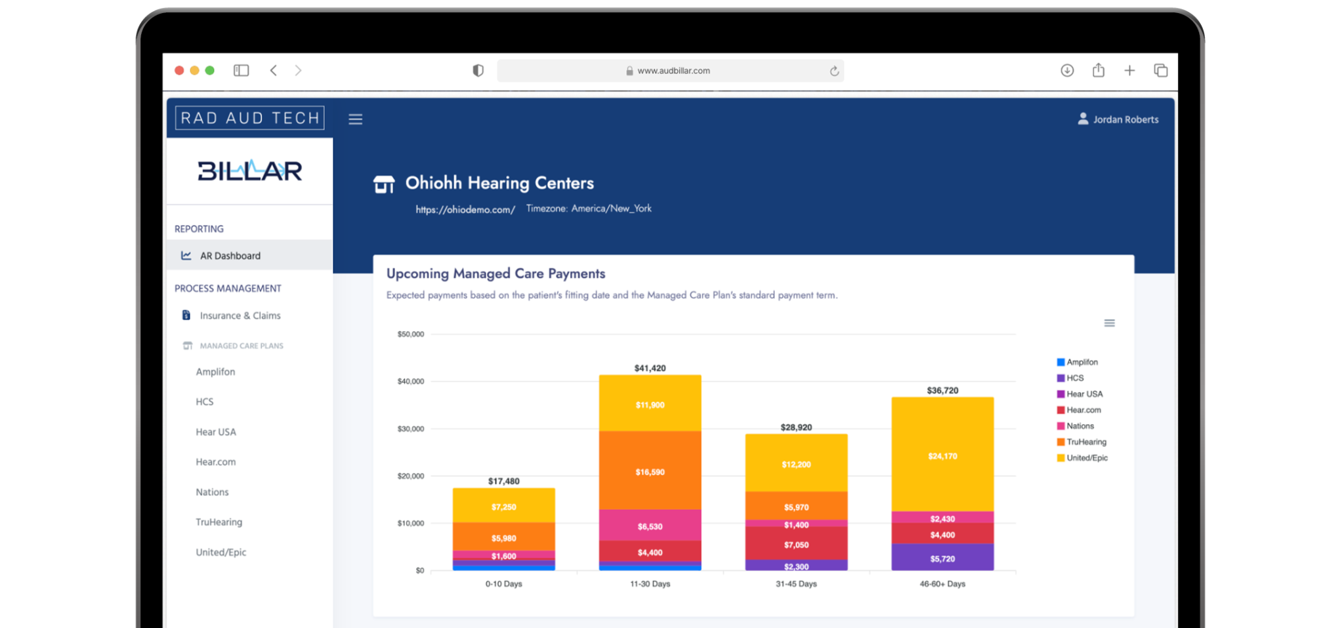1344x628 pixels.
Task: Click the privacy shield icon
Action: [478, 71]
